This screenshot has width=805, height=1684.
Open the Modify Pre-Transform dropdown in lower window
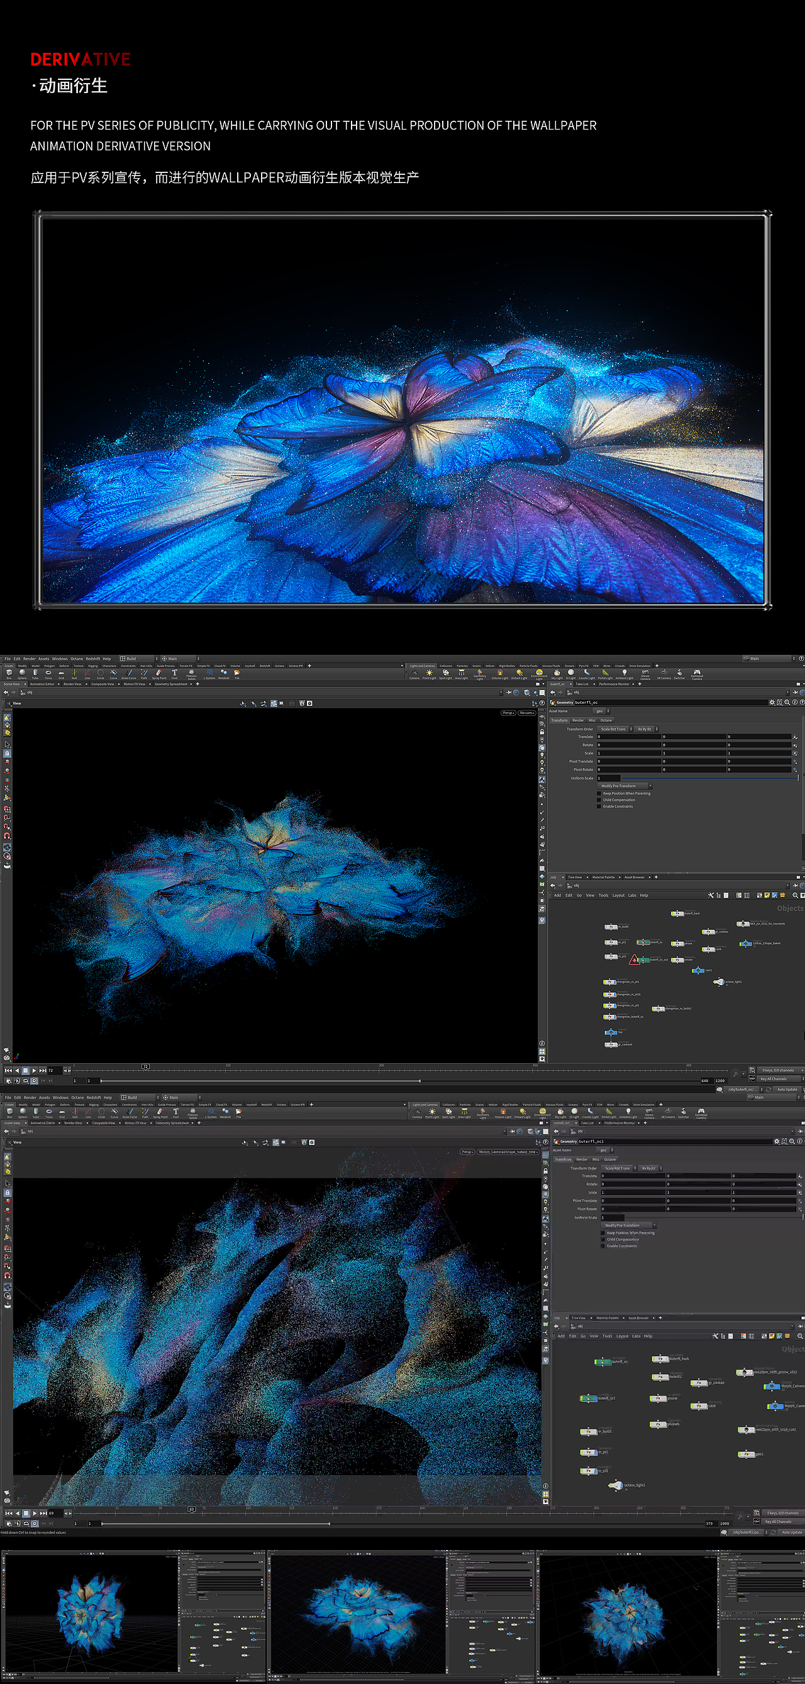630,1226
